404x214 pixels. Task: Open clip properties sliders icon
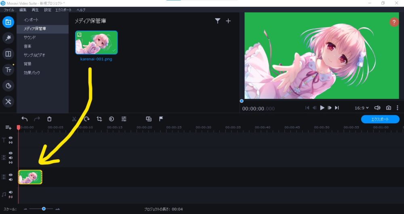124,119
